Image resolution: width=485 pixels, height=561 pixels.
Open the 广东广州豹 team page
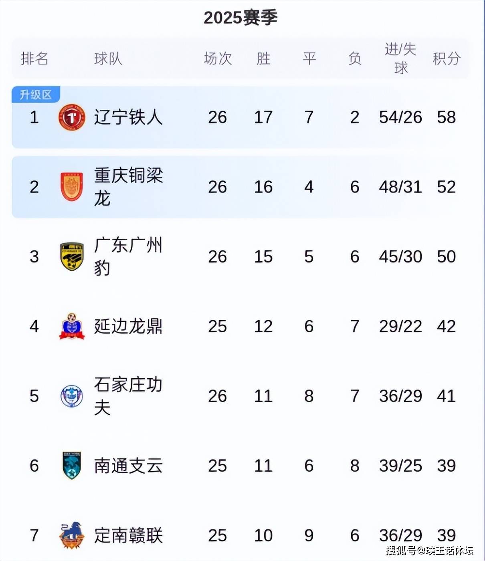pyautogui.click(x=128, y=256)
